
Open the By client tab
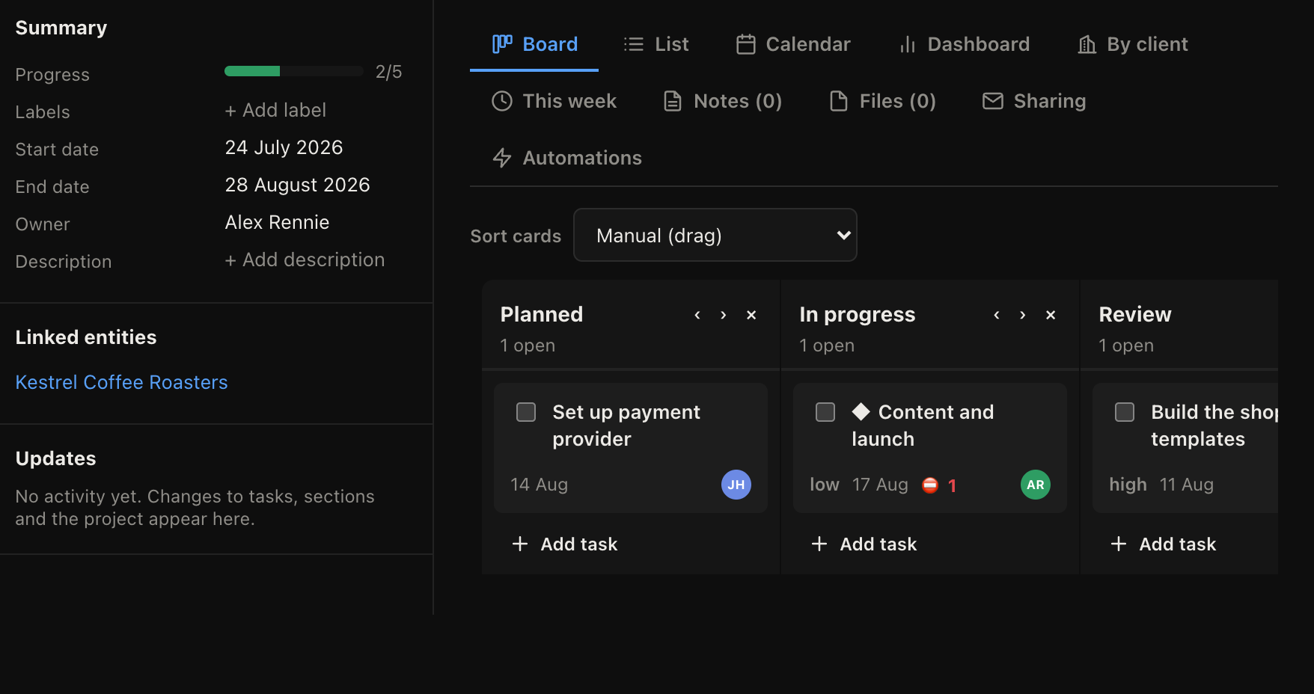pyautogui.click(x=1132, y=44)
